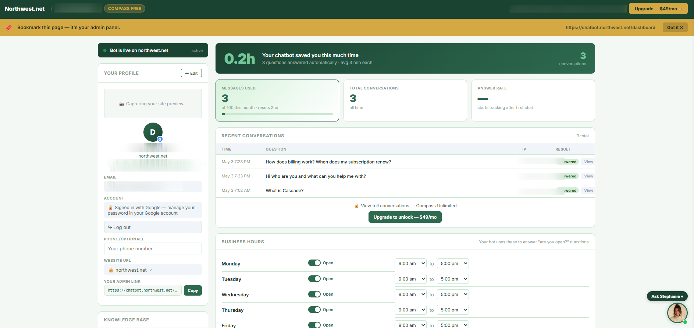Image resolution: width=694 pixels, height=328 pixels.
Task: Click Upgrade to unlock $49/mo button
Action: tap(405, 217)
